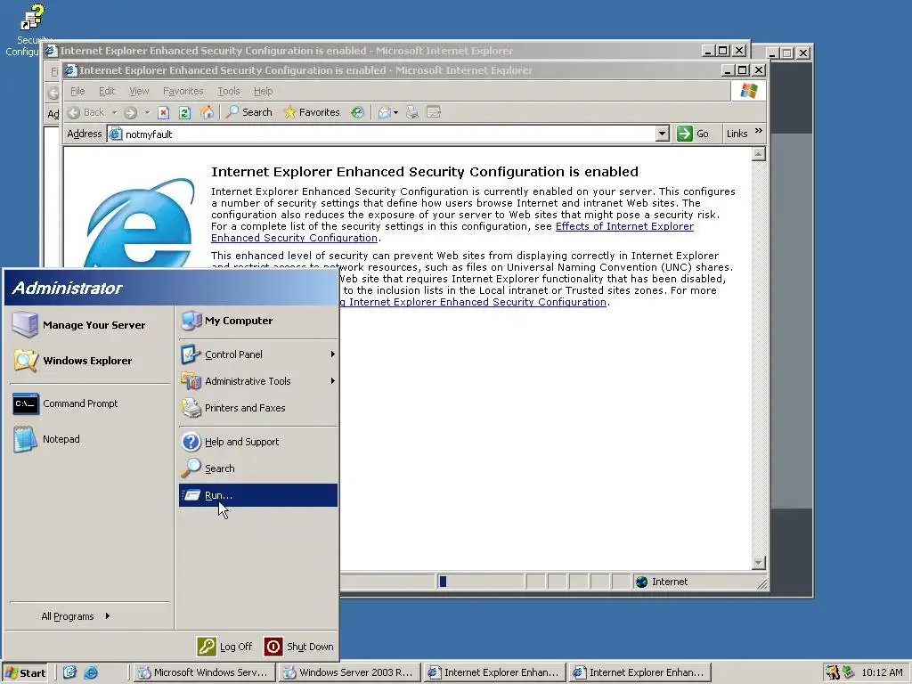Open the Tools menu
This screenshot has width=912, height=684.
[x=229, y=91]
